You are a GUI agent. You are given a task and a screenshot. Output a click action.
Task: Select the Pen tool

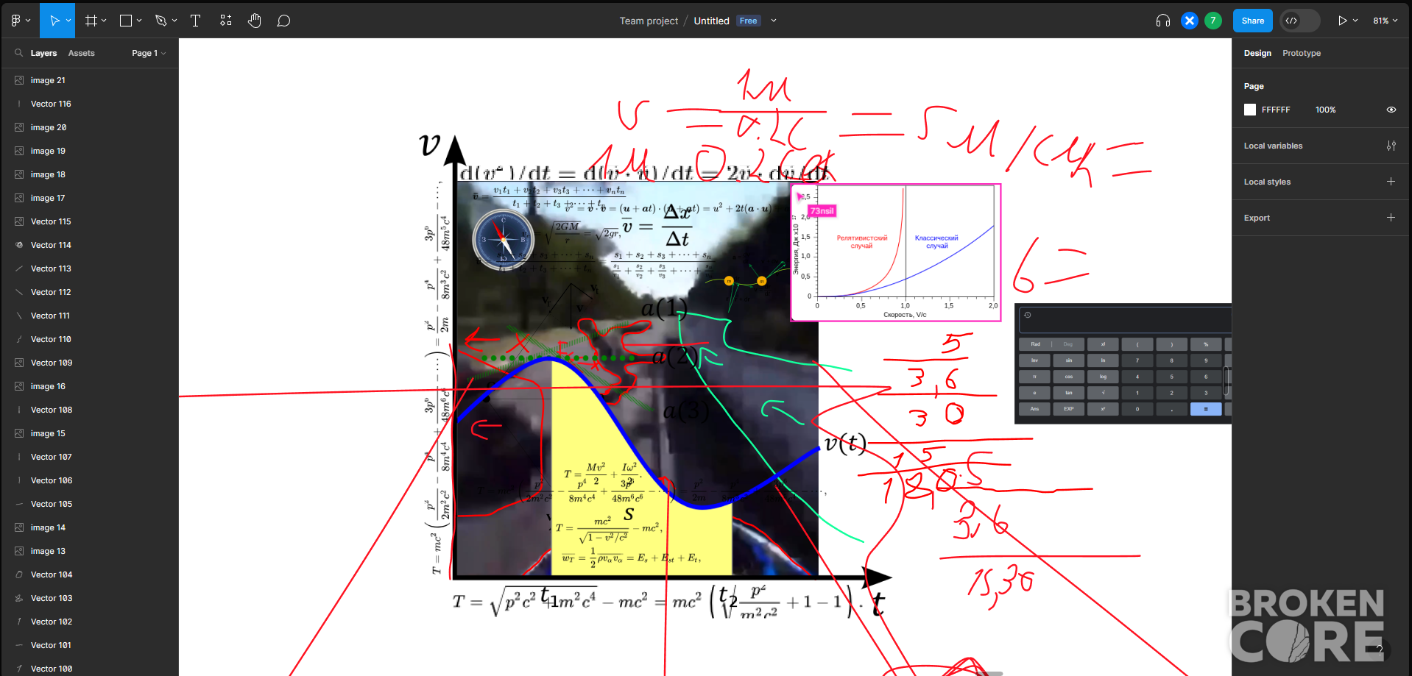(x=160, y=21)
